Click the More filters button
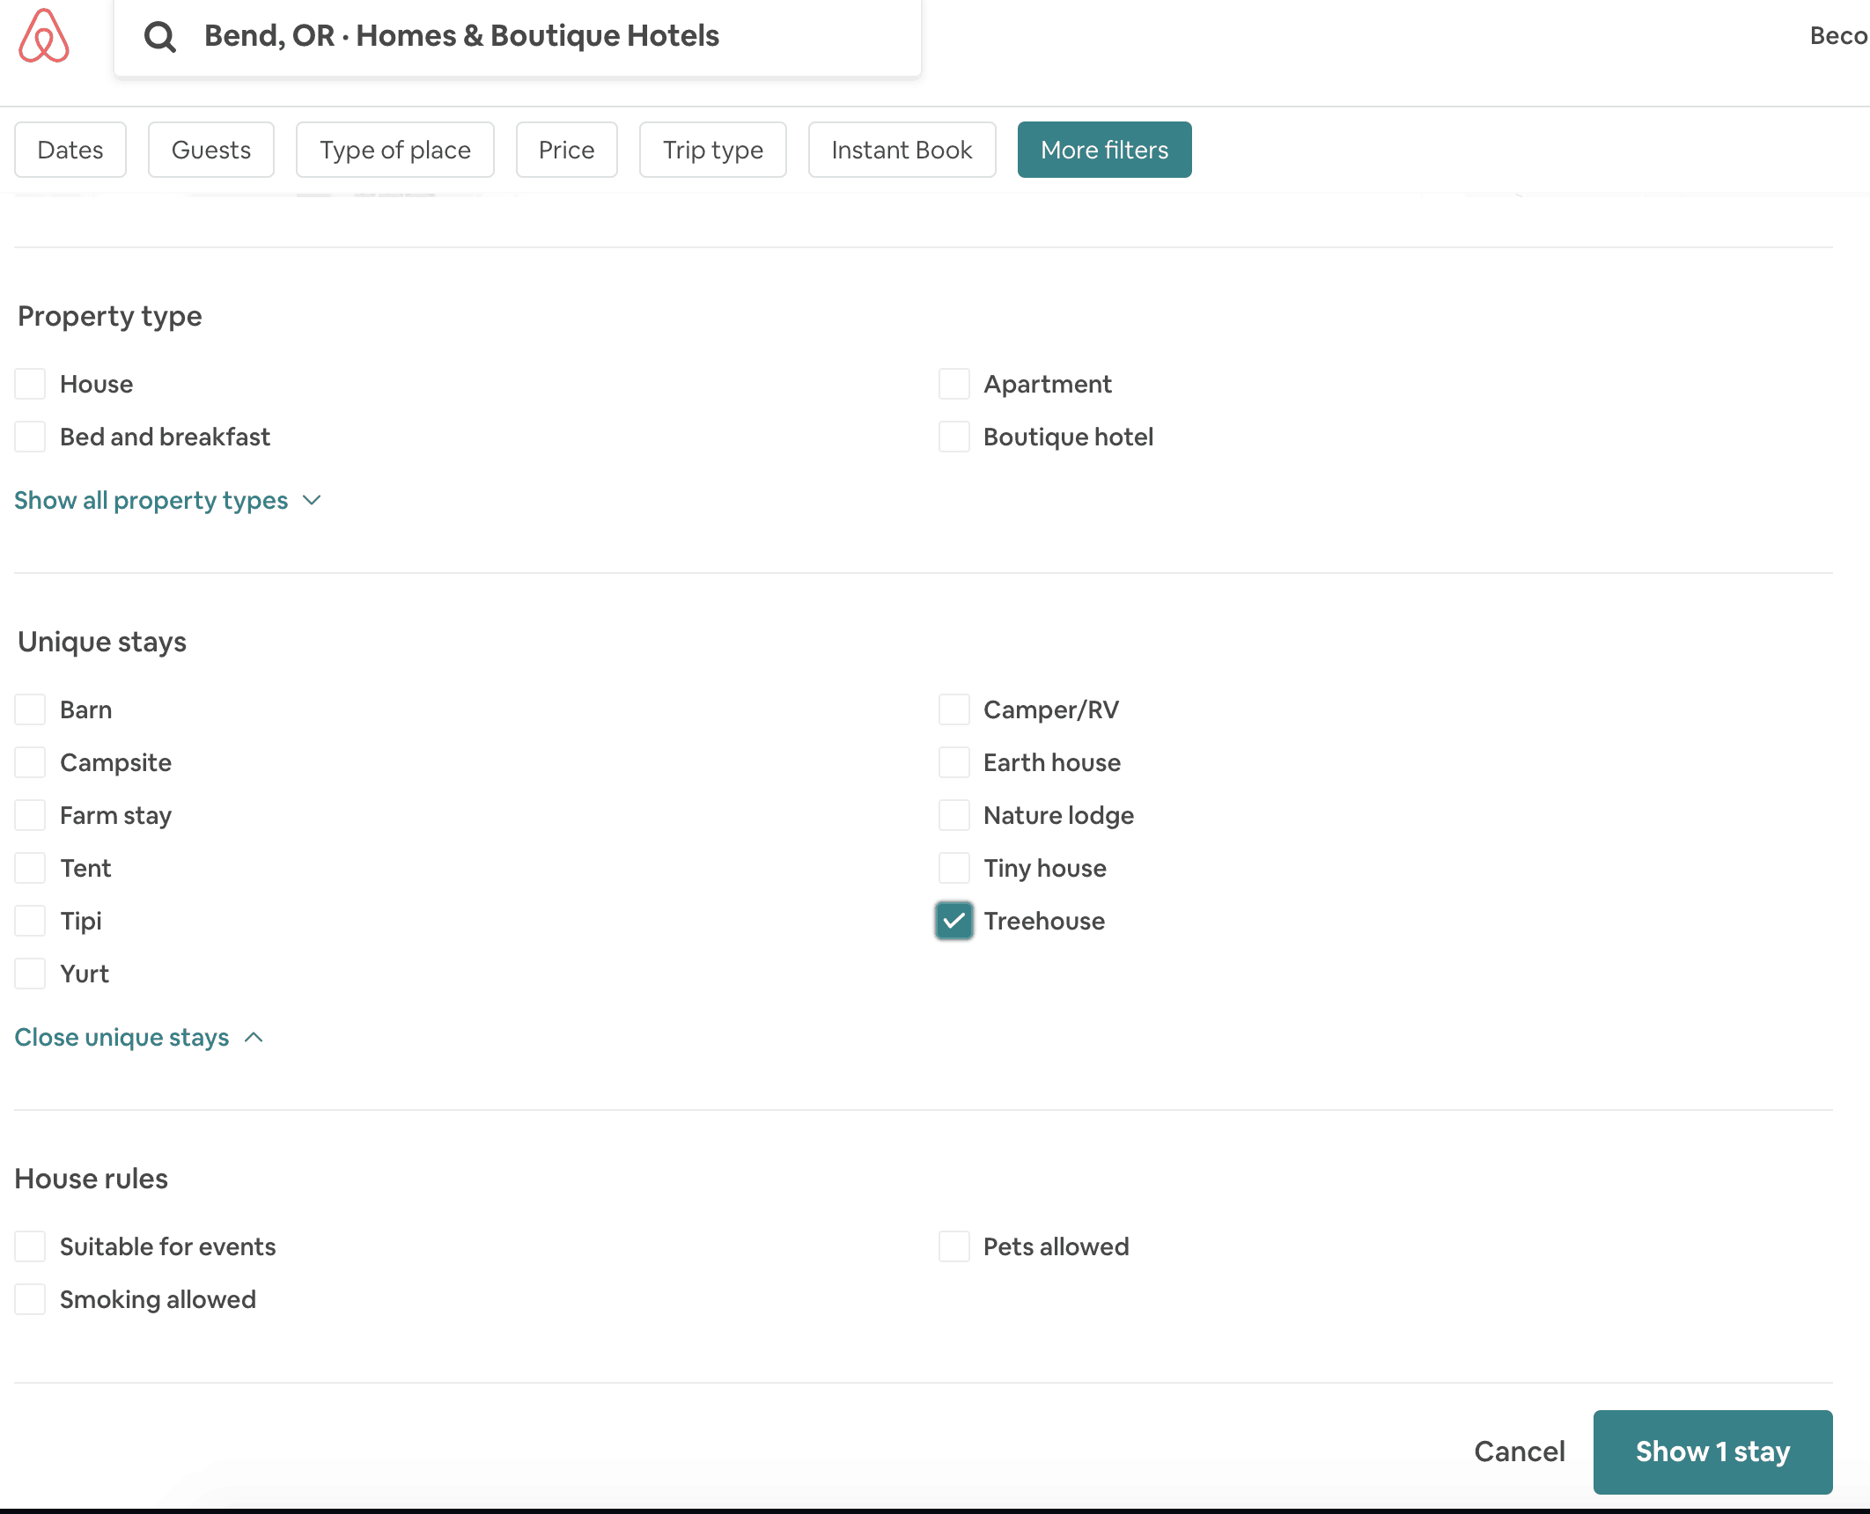 1103,150
